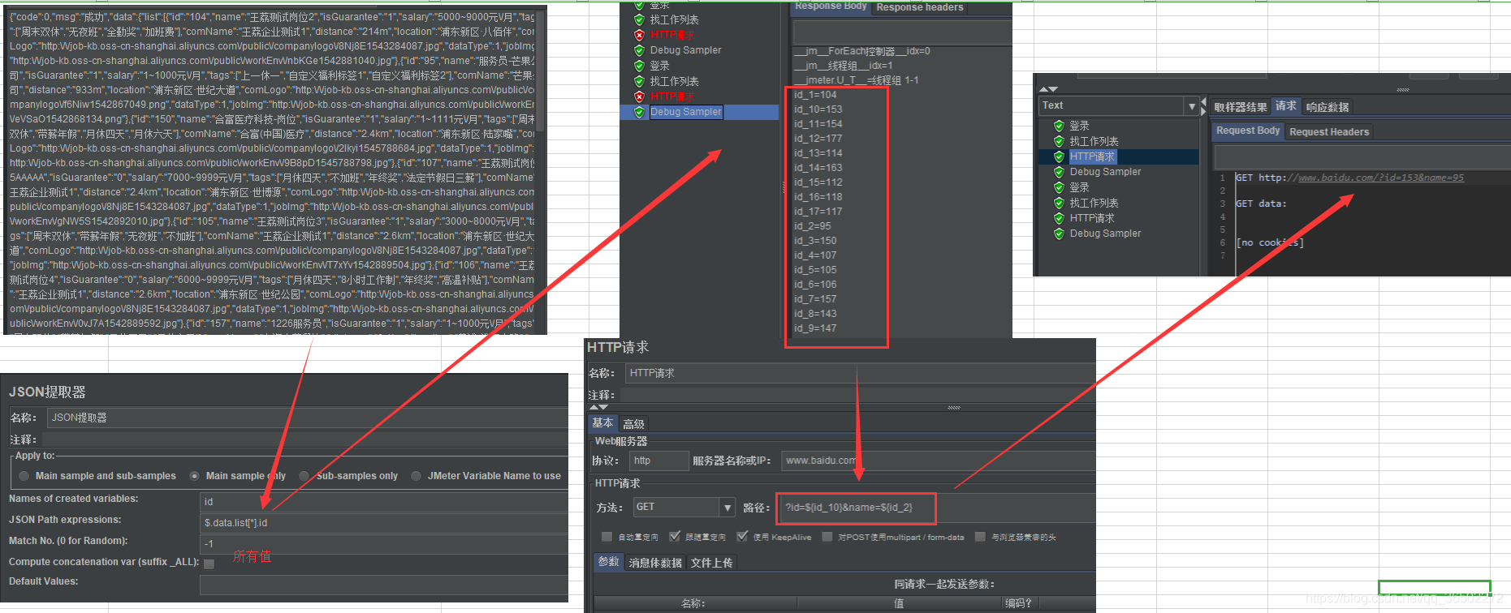
Task: Toggle Compute concatenation var checkbox
Action: 209,564
